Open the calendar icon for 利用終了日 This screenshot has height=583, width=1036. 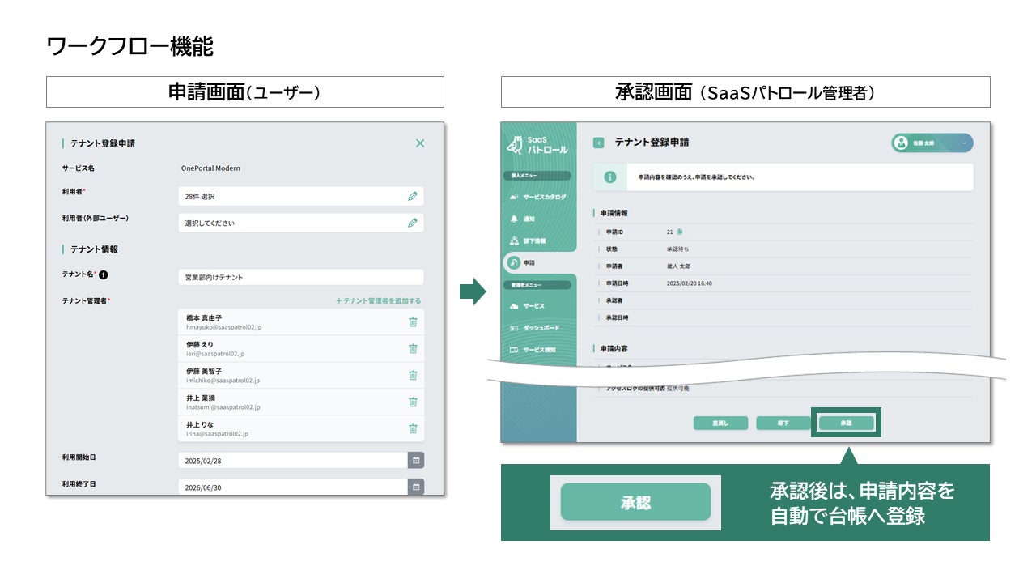point(416,487)
